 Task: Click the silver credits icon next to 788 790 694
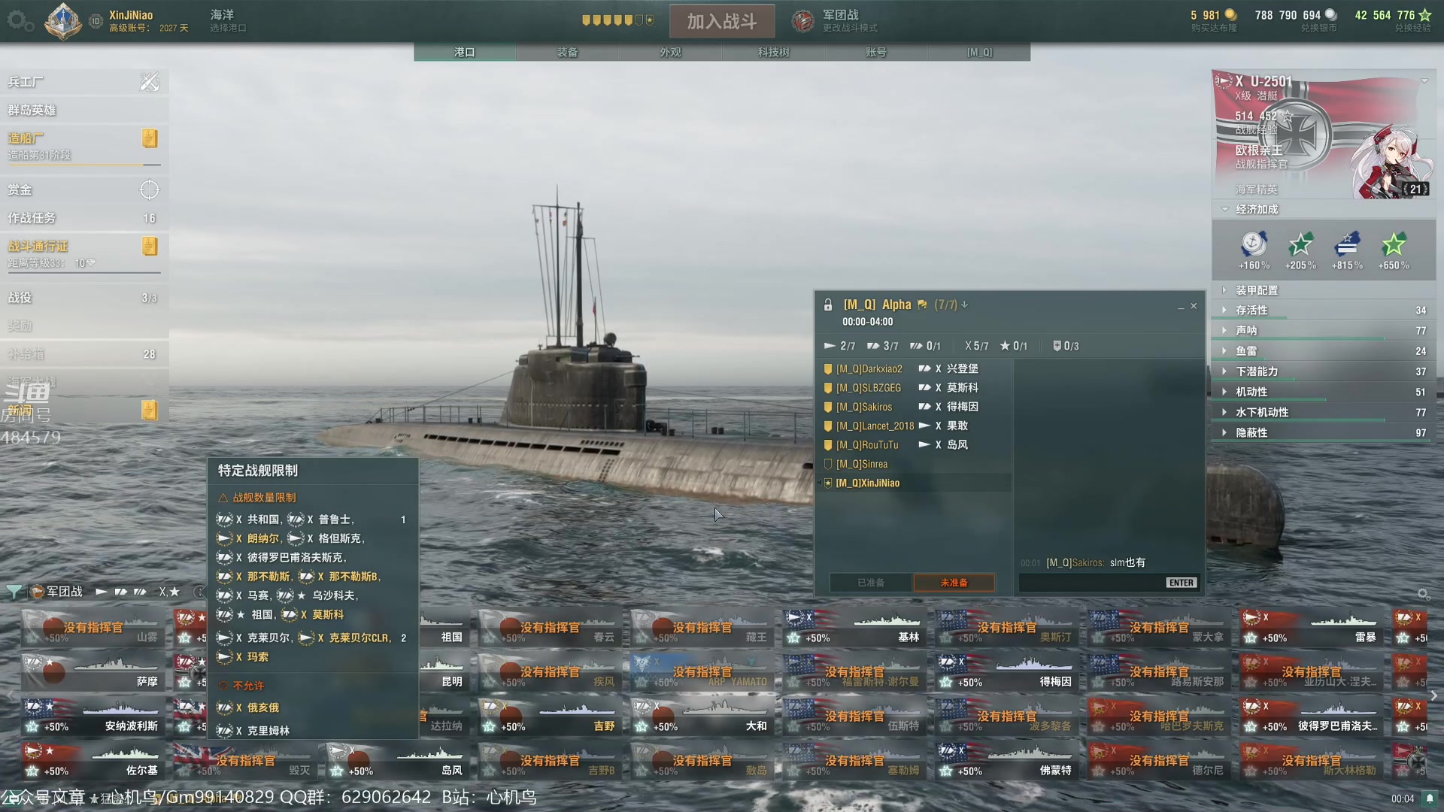pos(1330,14)
